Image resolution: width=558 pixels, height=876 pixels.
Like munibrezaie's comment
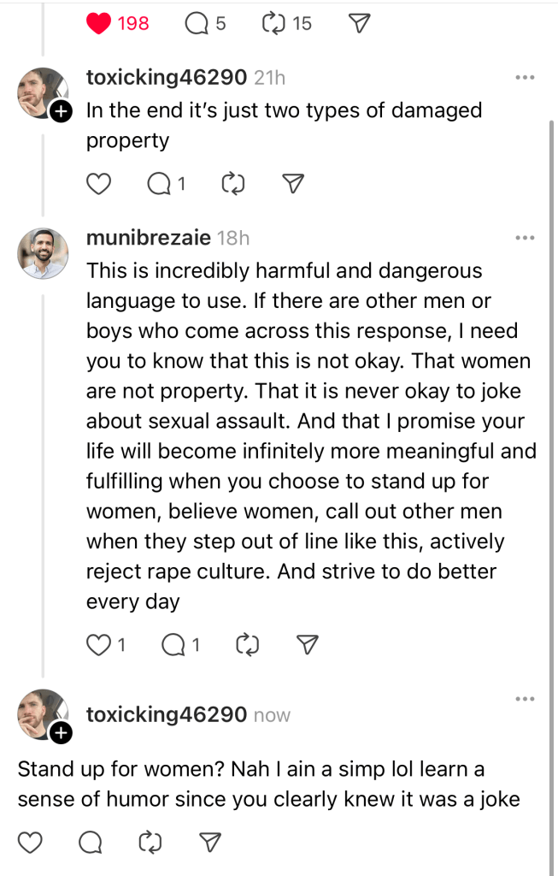pyautogui.click(x=98, y=645)
